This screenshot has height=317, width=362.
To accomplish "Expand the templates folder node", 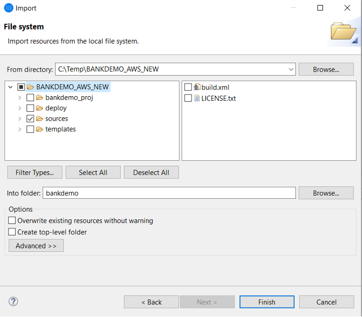I will click(x=20, y=129).
